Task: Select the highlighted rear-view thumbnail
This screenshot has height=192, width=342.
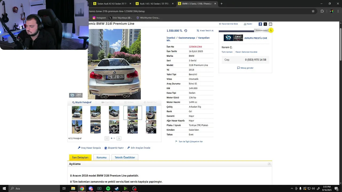Action: pyautogui.click(x=133, y=113)
